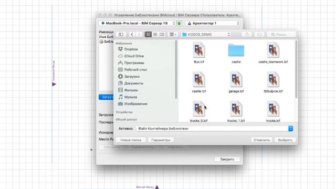
Task: Open the Архитектор 1 user dropdown
Action: 213,23
